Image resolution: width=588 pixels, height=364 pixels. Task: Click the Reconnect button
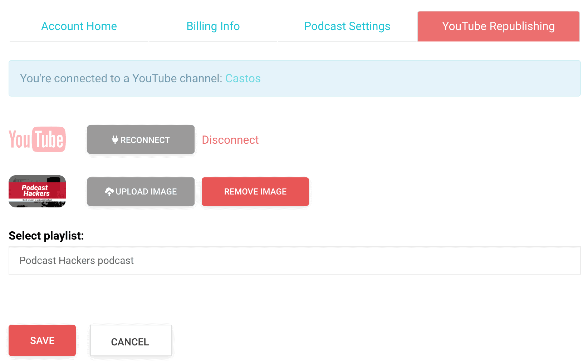click(141, 139)
